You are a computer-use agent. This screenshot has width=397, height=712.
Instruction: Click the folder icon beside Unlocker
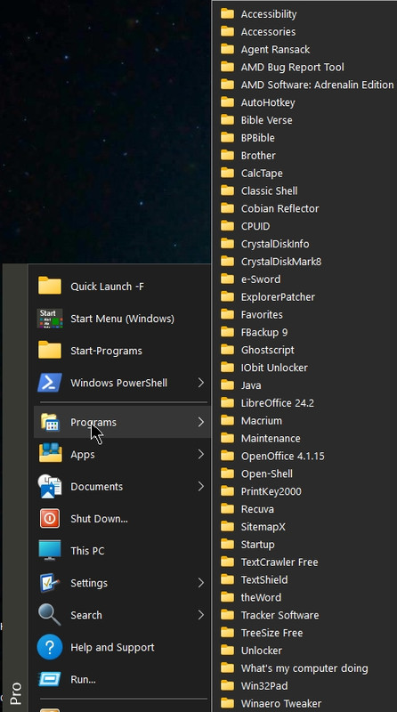(x=227, y=651)
